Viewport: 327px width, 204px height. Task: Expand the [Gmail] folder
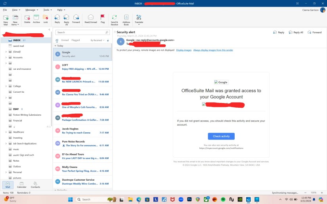click(x=6, y=51)
